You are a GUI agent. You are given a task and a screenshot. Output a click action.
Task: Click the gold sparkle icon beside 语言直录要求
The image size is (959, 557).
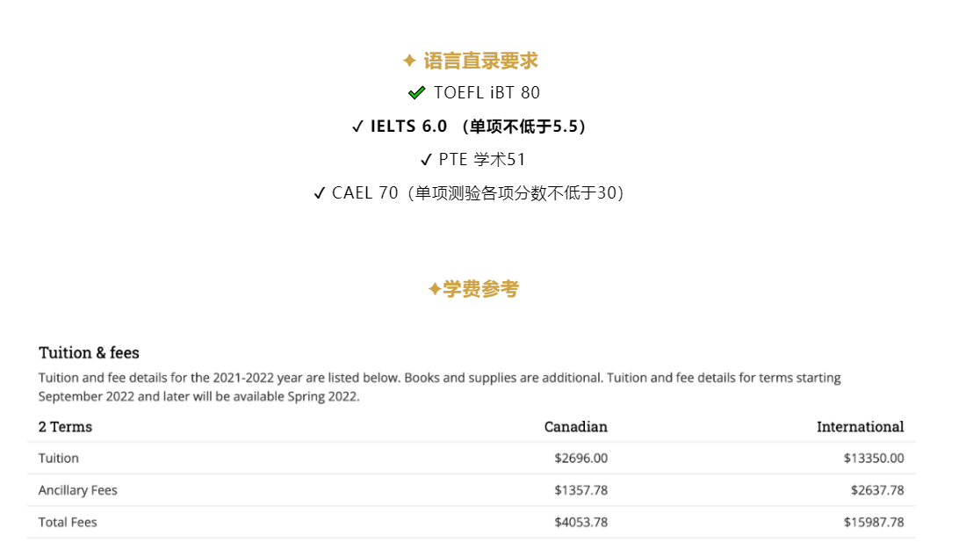pos(409,61)
